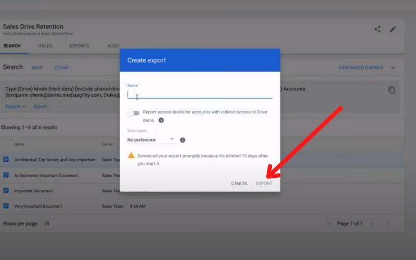Viewport: 416px width, 260px height.
Task: Open the Audit tab
Action: click(x=113, y=46)
